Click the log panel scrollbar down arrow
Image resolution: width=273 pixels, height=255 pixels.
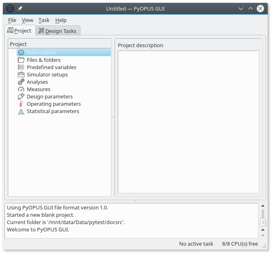[x=263, y=235]
